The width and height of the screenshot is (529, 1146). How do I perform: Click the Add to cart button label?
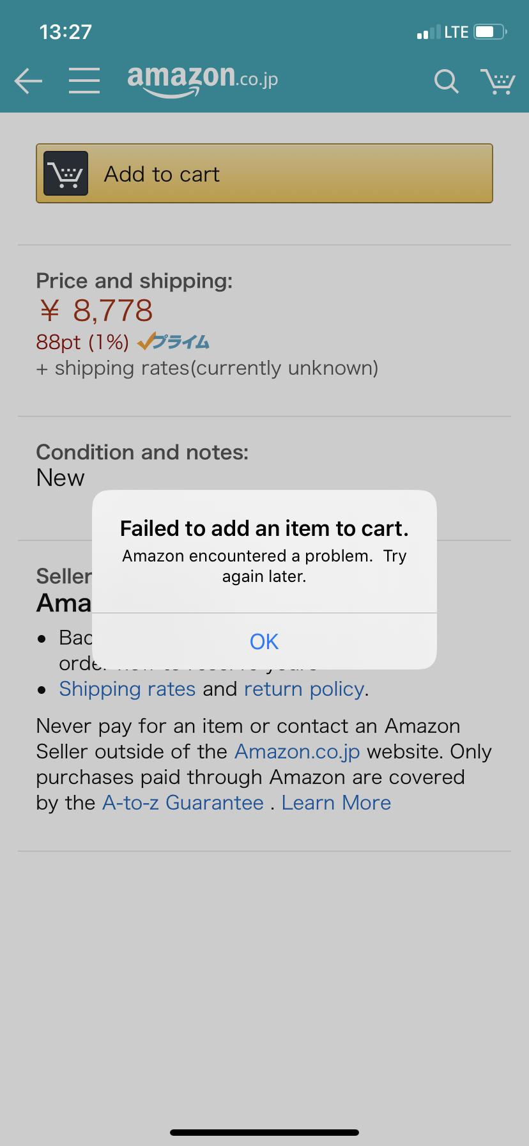(x=162, y=174)
